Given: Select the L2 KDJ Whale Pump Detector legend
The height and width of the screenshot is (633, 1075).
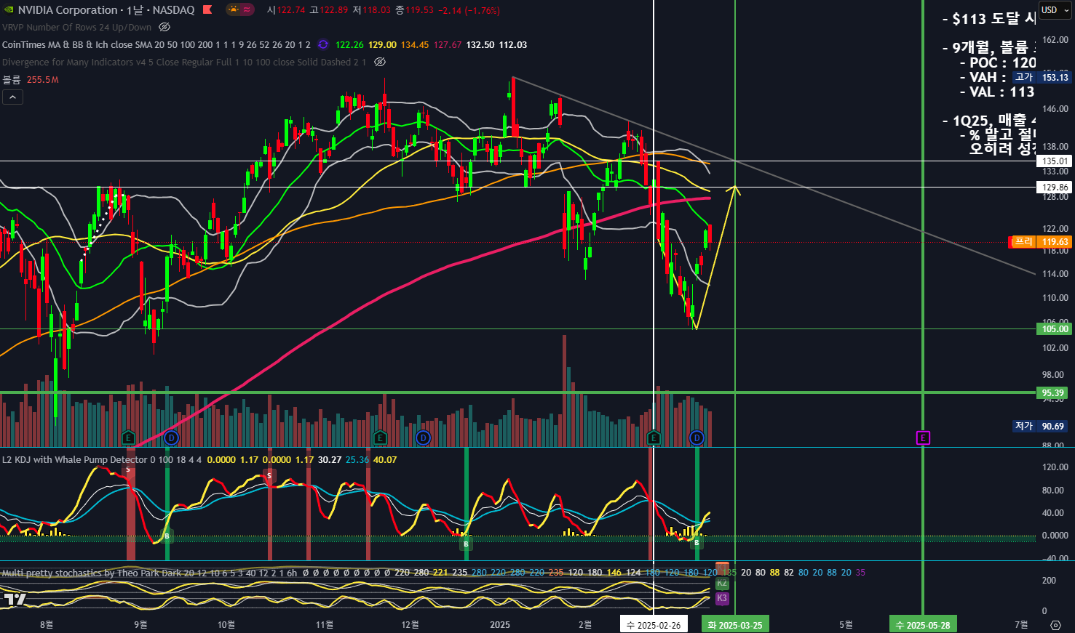Looking at the screenshot, I should click(74, 459).
